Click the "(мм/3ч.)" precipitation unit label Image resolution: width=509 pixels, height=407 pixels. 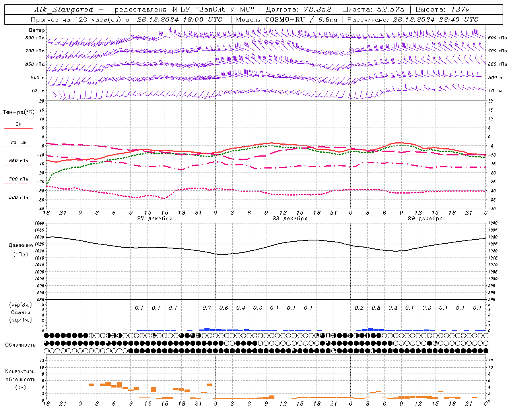(21, 305)
